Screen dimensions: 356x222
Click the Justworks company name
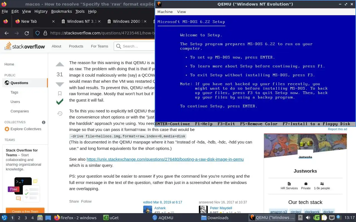click(305, 171)
